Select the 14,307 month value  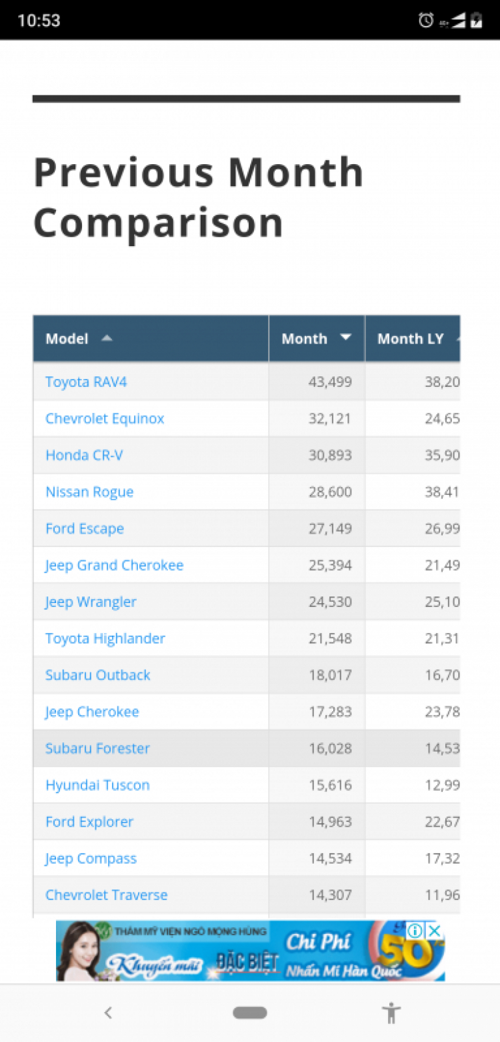click(330, 895)
